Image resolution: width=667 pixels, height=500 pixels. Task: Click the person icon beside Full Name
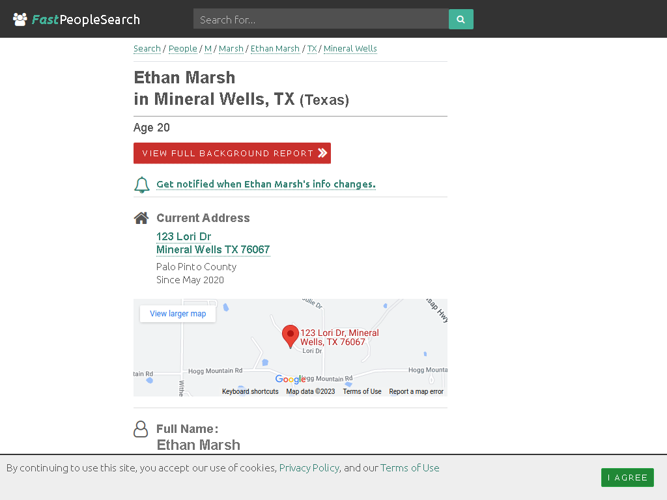click(x=141, y=429)
